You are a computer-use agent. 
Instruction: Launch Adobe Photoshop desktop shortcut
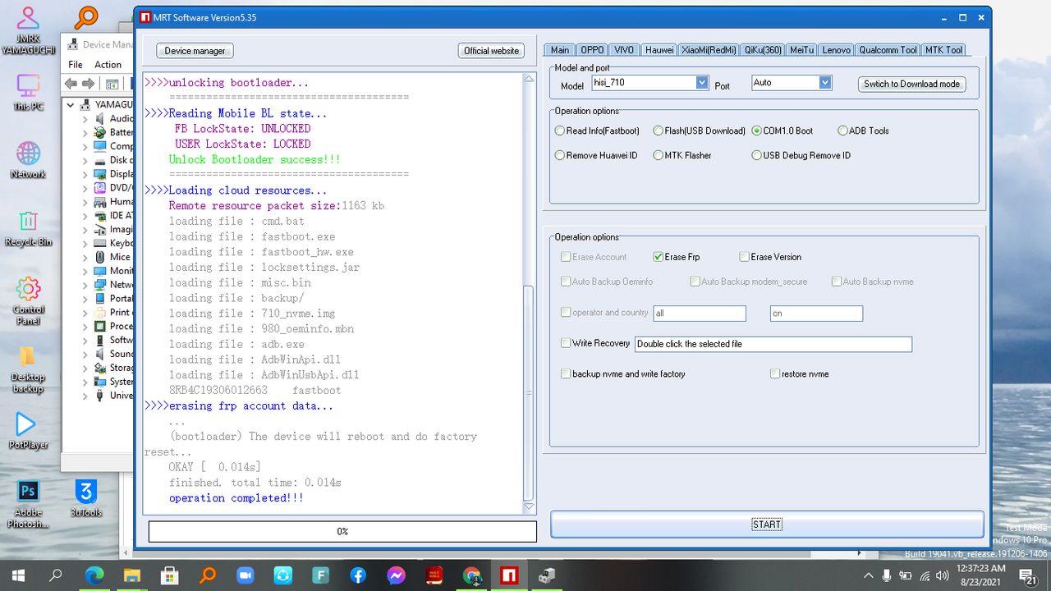click(28, 503)
